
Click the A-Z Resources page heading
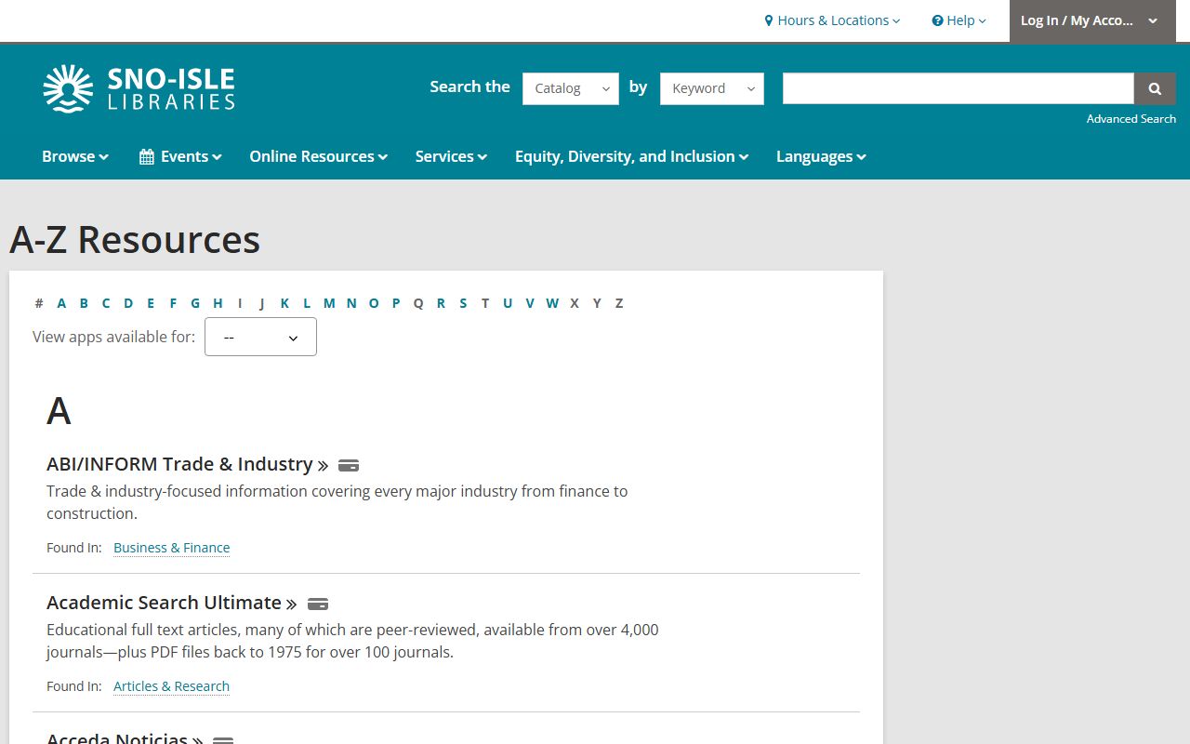coord(135,240)
